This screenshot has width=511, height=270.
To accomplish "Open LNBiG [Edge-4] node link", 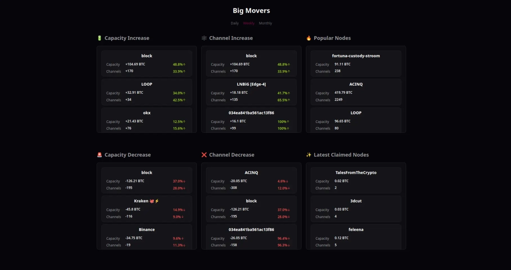I will (251, 85).
